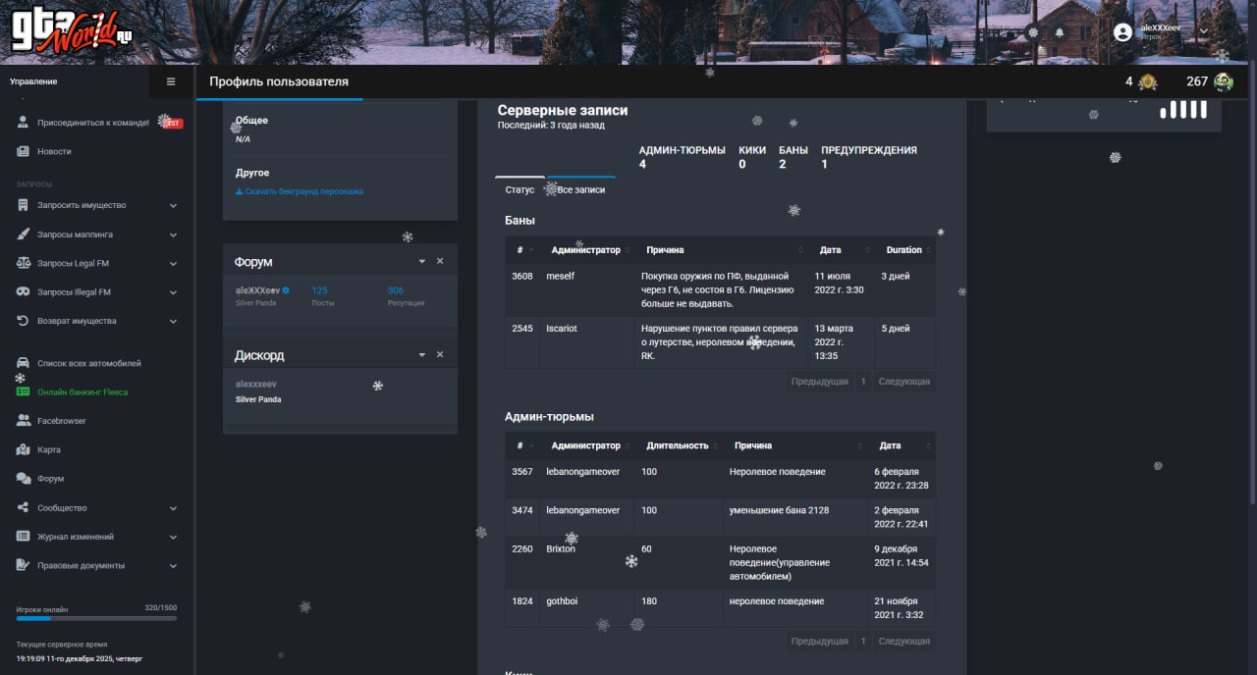
Task: Open settings gear in top bar
Action: [x=1033, y=32]
